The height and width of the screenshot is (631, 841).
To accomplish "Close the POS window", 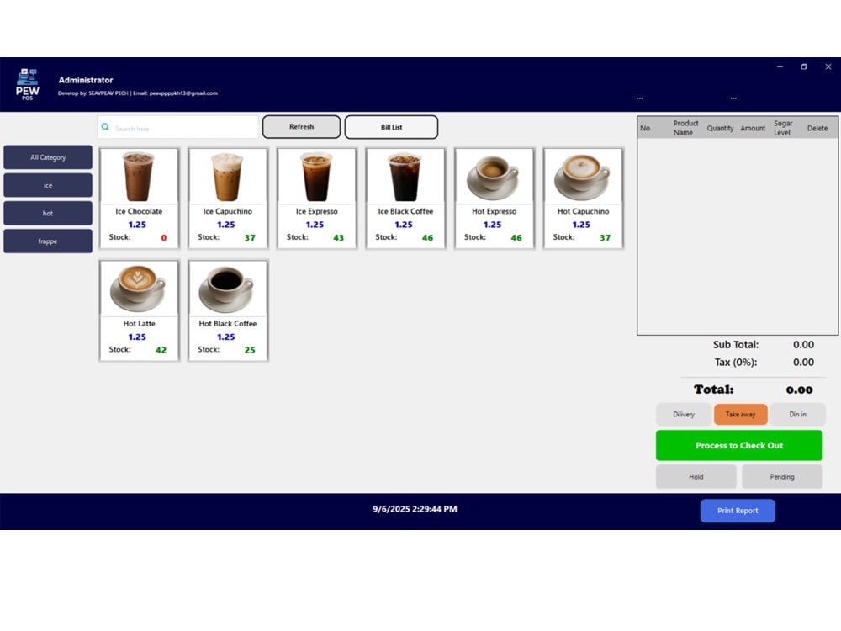I will coord(828,66).
